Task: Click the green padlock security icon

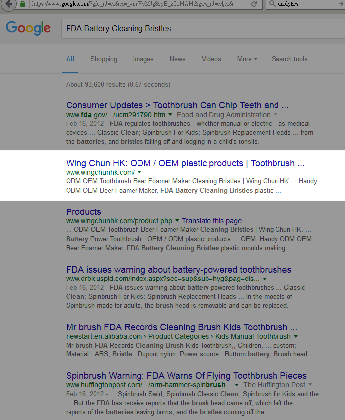Action: pyautogui.click(x=23, y=4)
